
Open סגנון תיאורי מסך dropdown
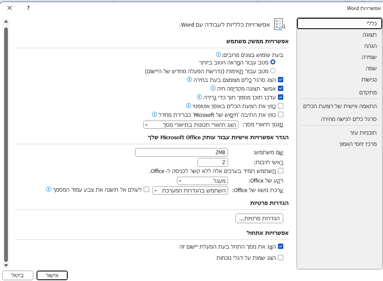pos(191,125)
